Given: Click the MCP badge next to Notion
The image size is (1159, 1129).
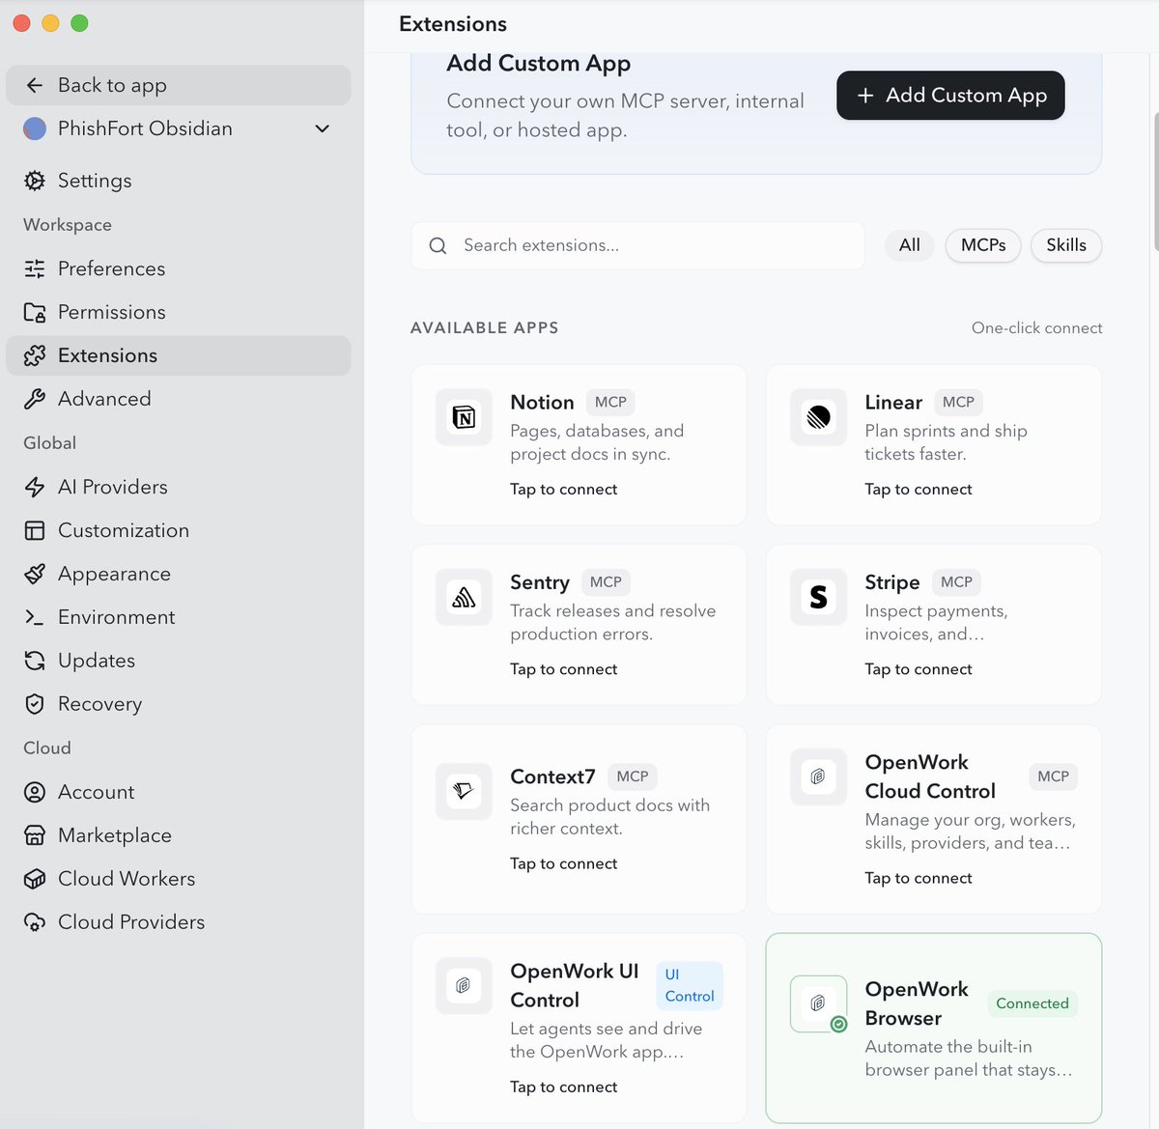Looking at the screenshot, I should point(610,402).
